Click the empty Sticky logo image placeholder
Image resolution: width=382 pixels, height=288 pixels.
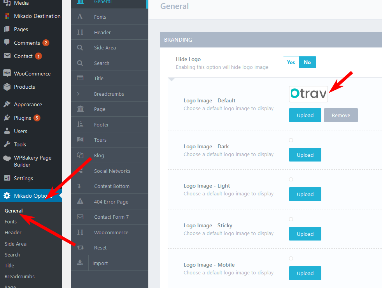(291, 219)
